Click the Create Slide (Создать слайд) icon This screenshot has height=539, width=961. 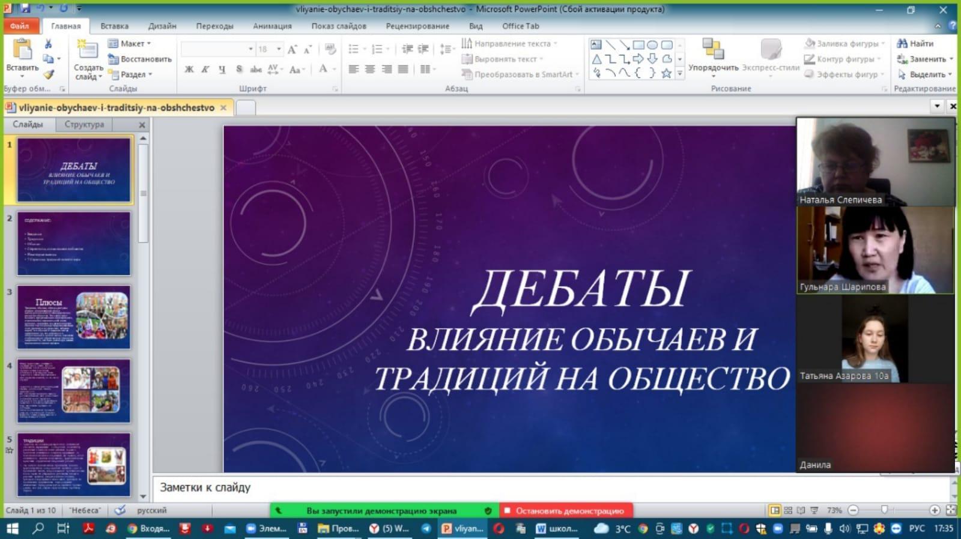(88, 52)
